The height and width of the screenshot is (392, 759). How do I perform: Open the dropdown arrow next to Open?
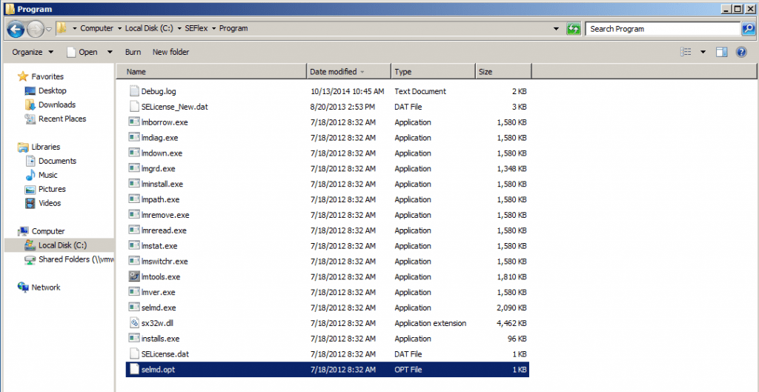tap(110, 52)
